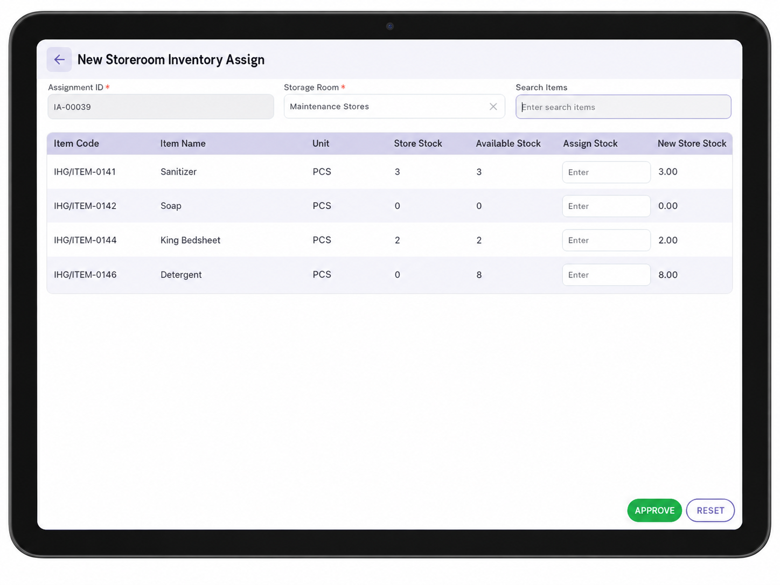
Task: Click Assign Stock input for King Bedsheet
Action: tap(606, 240)
